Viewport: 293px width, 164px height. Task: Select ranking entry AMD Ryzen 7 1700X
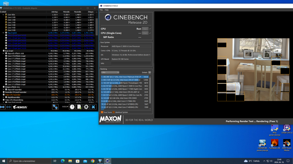[125, 89]
